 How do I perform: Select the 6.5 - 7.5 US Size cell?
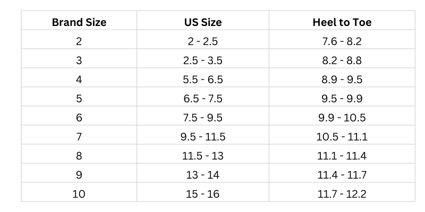coord(203,97)
